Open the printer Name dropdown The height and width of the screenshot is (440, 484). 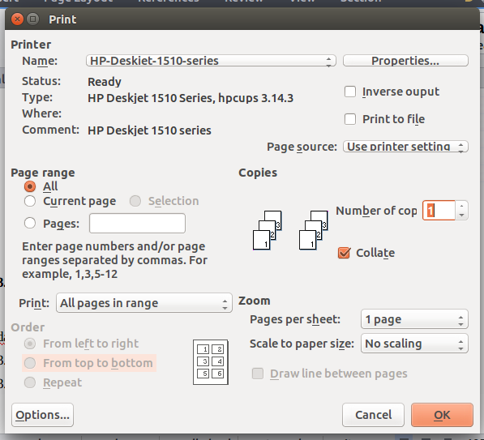click(211, 61)
